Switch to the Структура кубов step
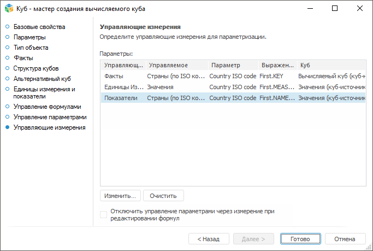The width and height of the screenshot is (373, 251). click(36, 68)
